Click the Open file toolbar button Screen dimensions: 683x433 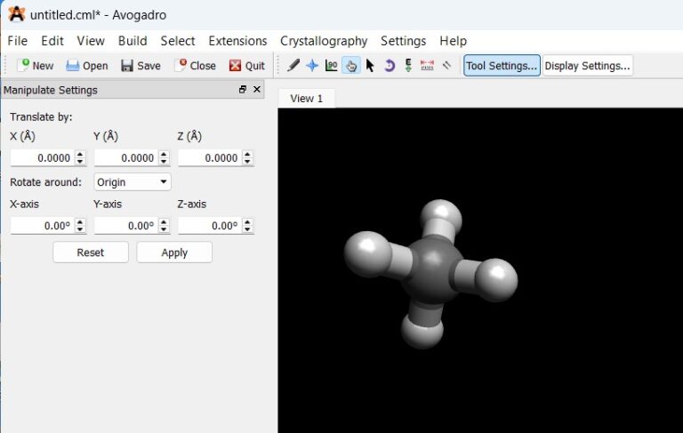pos(87,65)
